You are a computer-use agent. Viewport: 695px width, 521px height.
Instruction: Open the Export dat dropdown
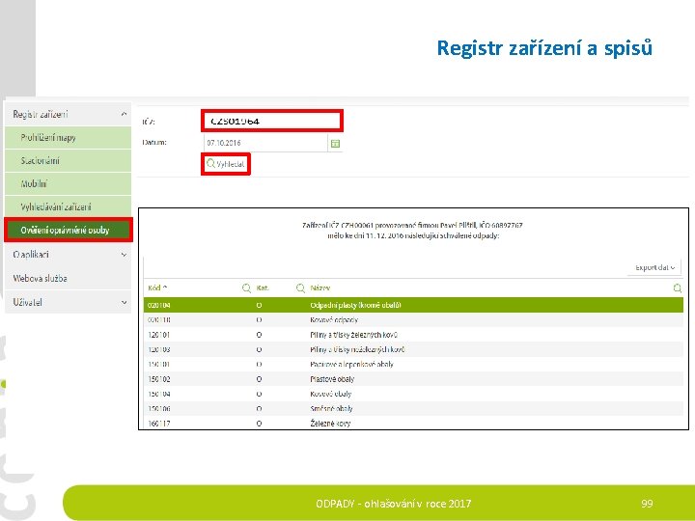tap(654, 267)
